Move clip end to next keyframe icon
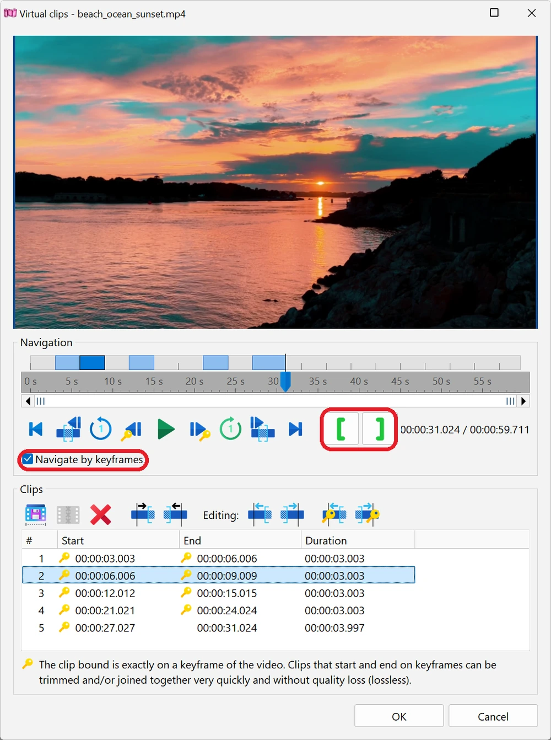 [x=367, y=513]
